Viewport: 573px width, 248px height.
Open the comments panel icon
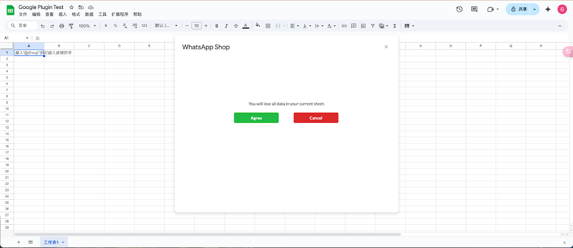click(x=475, y=9)
